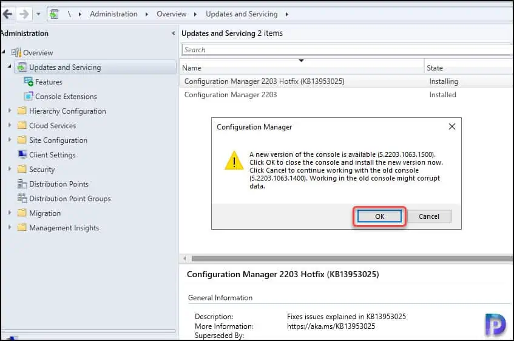Close the Configuration Manager dialog with X
The image size is (514, 341).
451,126
